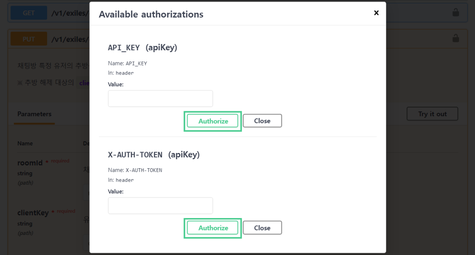Click the lock icon on the GET row
Screen dimensions: 475x255
(456, 13)
